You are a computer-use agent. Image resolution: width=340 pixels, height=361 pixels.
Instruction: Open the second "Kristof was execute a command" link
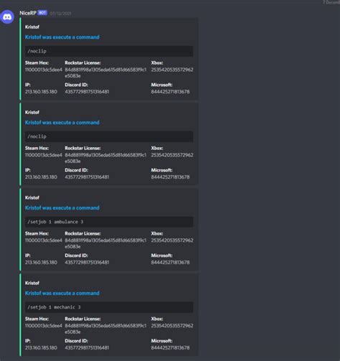(x=62, y=123)
